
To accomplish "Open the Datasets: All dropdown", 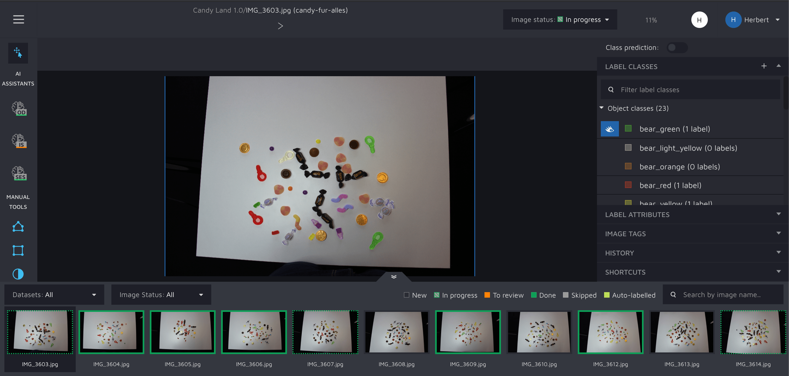I will [54, 295].
